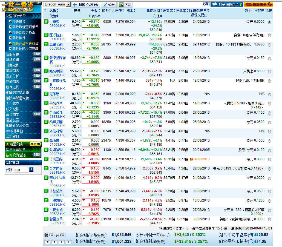Screen dimensions: 282x247
Task: Click the pencil edit icon beside 修改
Action: coord(105,5)
